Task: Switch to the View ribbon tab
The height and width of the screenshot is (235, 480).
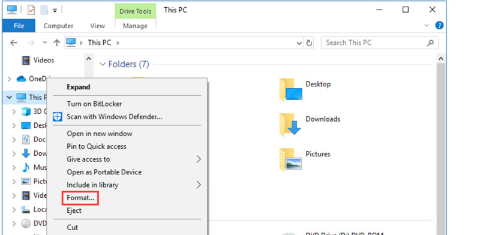Action: pyautogui.click(x=97, y=26)
